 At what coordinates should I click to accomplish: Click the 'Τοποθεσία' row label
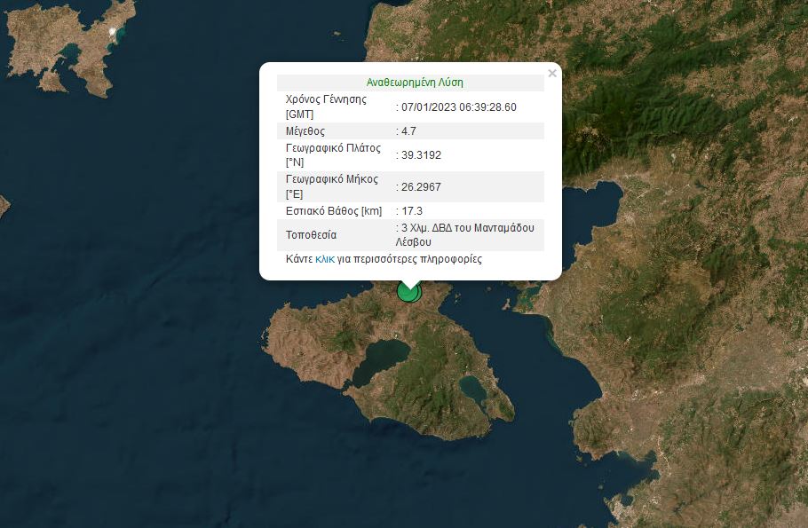click(311, 235)
